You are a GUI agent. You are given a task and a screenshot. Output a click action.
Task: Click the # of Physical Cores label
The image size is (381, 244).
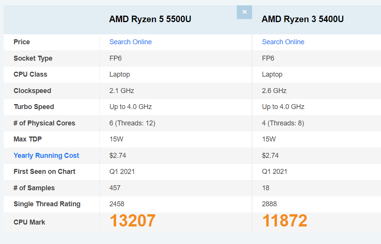tap(44, 123)
